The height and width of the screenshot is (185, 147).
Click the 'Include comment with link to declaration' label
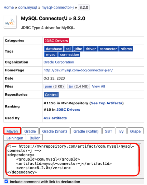(x=45, y=182)
